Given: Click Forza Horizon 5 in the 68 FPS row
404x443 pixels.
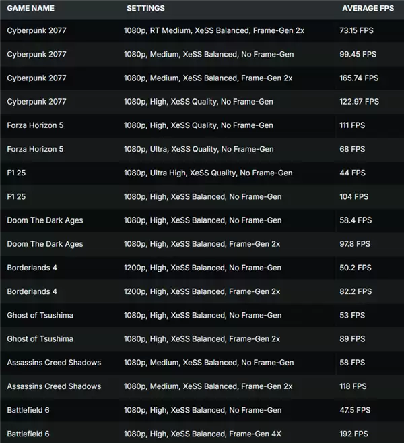Looking at the screenshot, I should coord(35,149).
